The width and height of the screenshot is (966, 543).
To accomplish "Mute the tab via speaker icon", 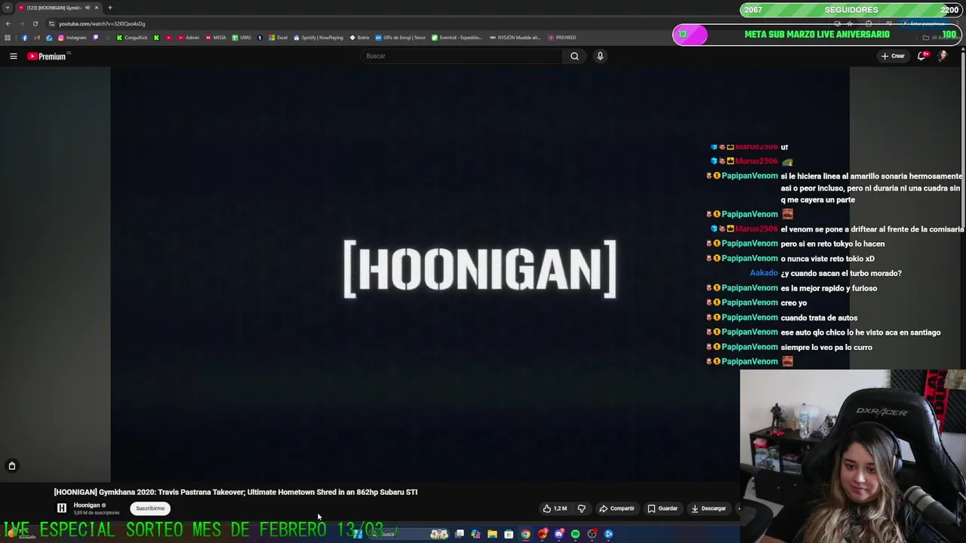I will pos(88,8).
